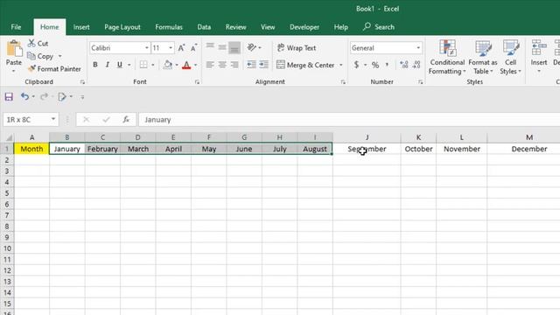Apply borders with the borders icon

click(x=143, y=65)
